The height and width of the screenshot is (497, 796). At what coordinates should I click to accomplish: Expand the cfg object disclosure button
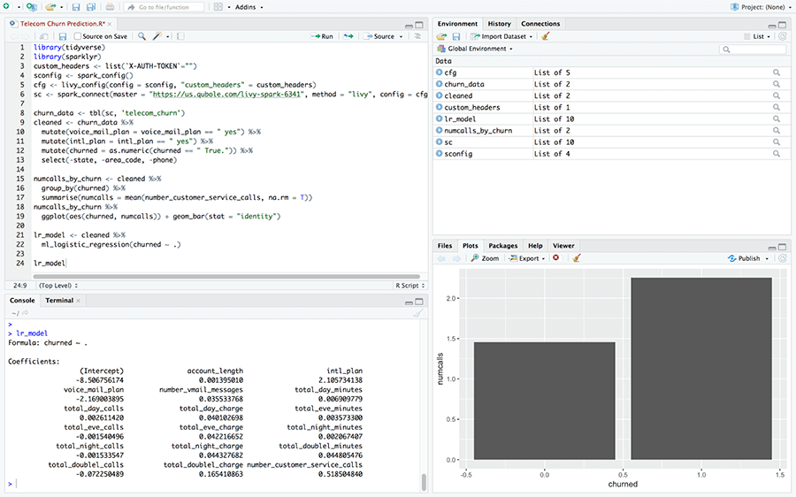pyautogui.click(x=439, y=73)
